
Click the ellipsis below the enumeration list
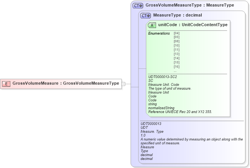pyautogui.click(x=175, y=71)
